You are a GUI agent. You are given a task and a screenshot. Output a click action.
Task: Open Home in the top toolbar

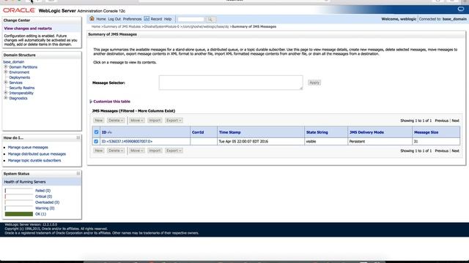[x=101, y=19]
